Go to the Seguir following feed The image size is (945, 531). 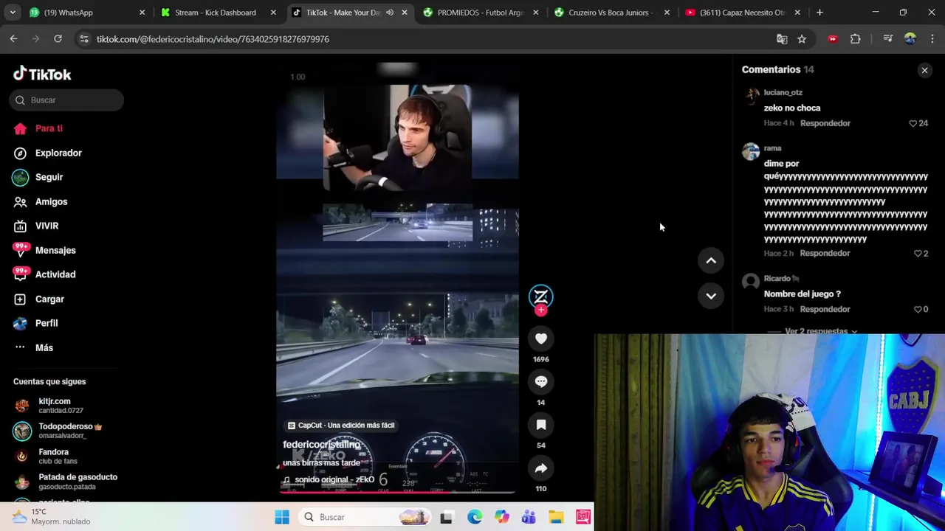(x=38, y=177)
